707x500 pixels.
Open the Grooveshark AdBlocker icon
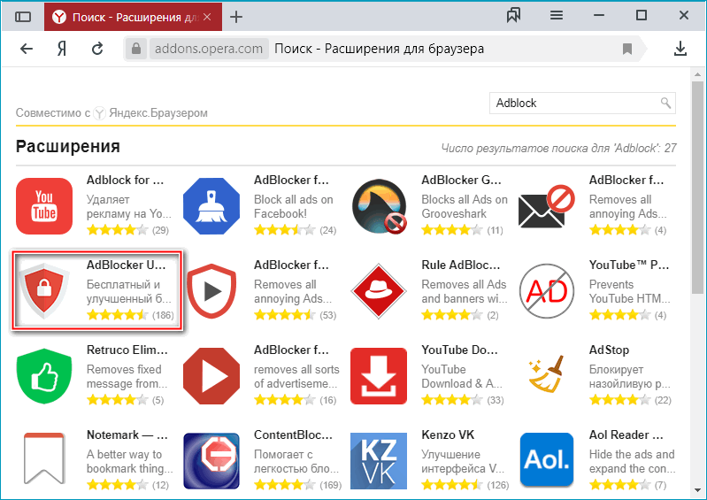click(380, 206)
